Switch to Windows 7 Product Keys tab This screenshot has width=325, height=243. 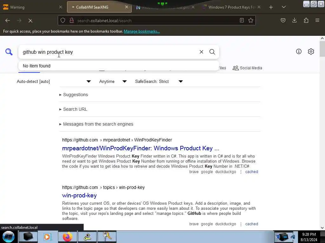pos(231,7)
